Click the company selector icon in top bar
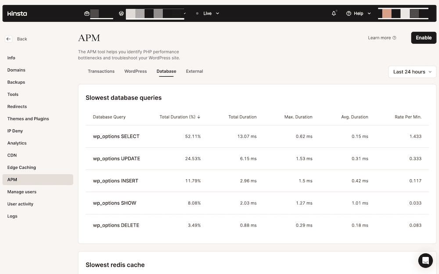The image size is (439, 274). coord(86,13)
